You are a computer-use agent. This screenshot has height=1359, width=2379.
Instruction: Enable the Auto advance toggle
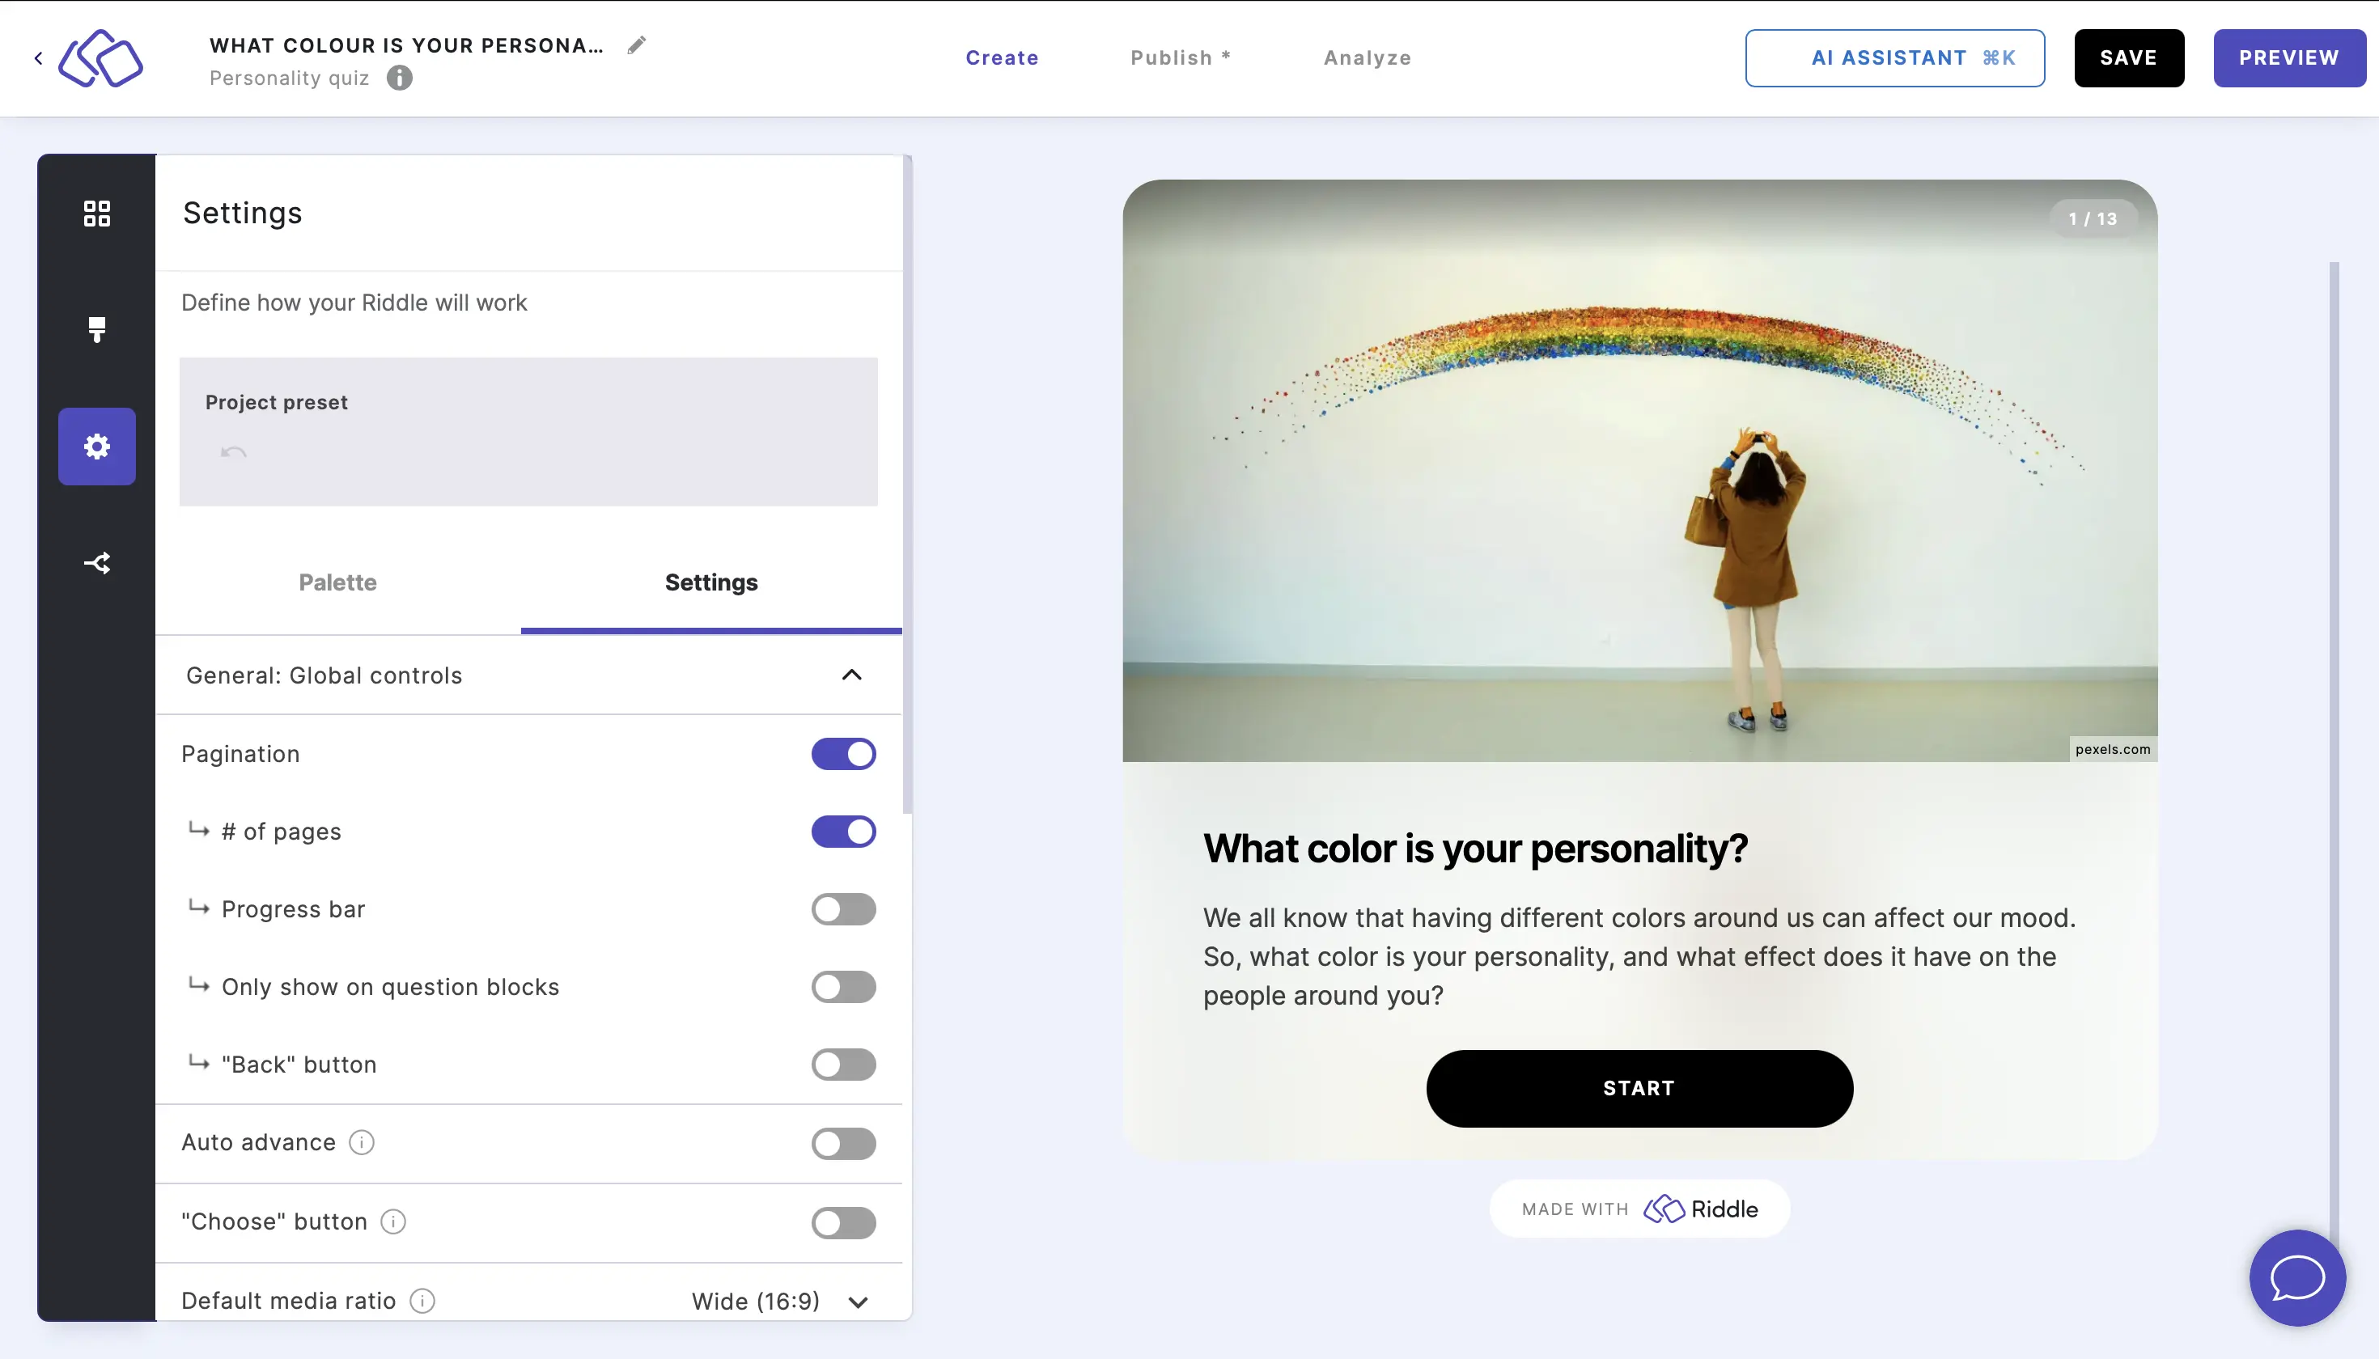843,1140
